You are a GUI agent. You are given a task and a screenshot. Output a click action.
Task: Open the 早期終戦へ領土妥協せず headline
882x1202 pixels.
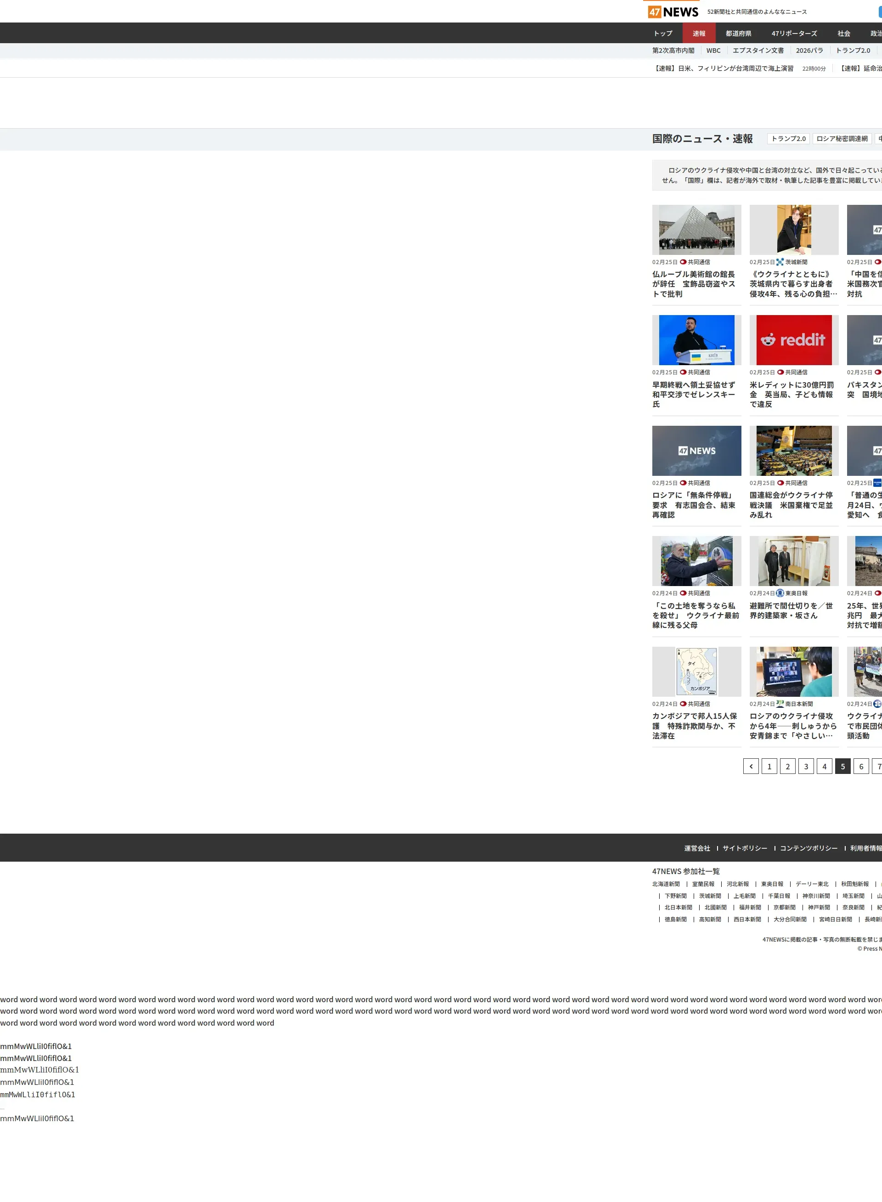(x=694, y=395)
